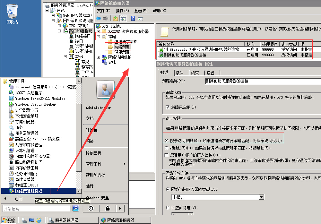Open the 回收站 desktop icon
Screen dimensions: 321x224
(12, 14)
